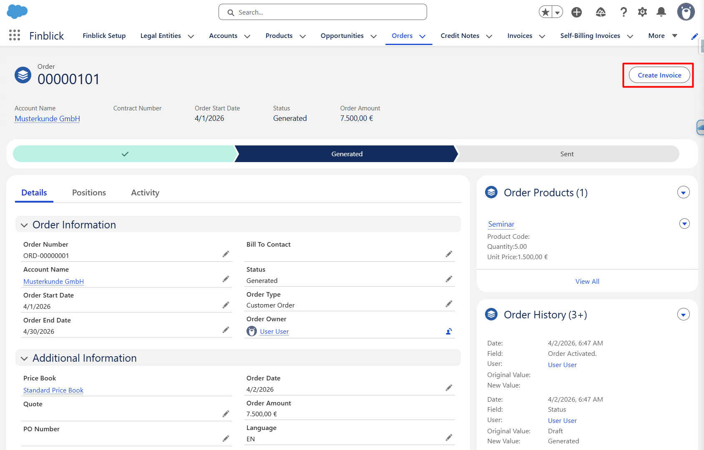Expand the Credit Notes menu chevron
This screenshot has width=704, height=450.
(489, 36)
